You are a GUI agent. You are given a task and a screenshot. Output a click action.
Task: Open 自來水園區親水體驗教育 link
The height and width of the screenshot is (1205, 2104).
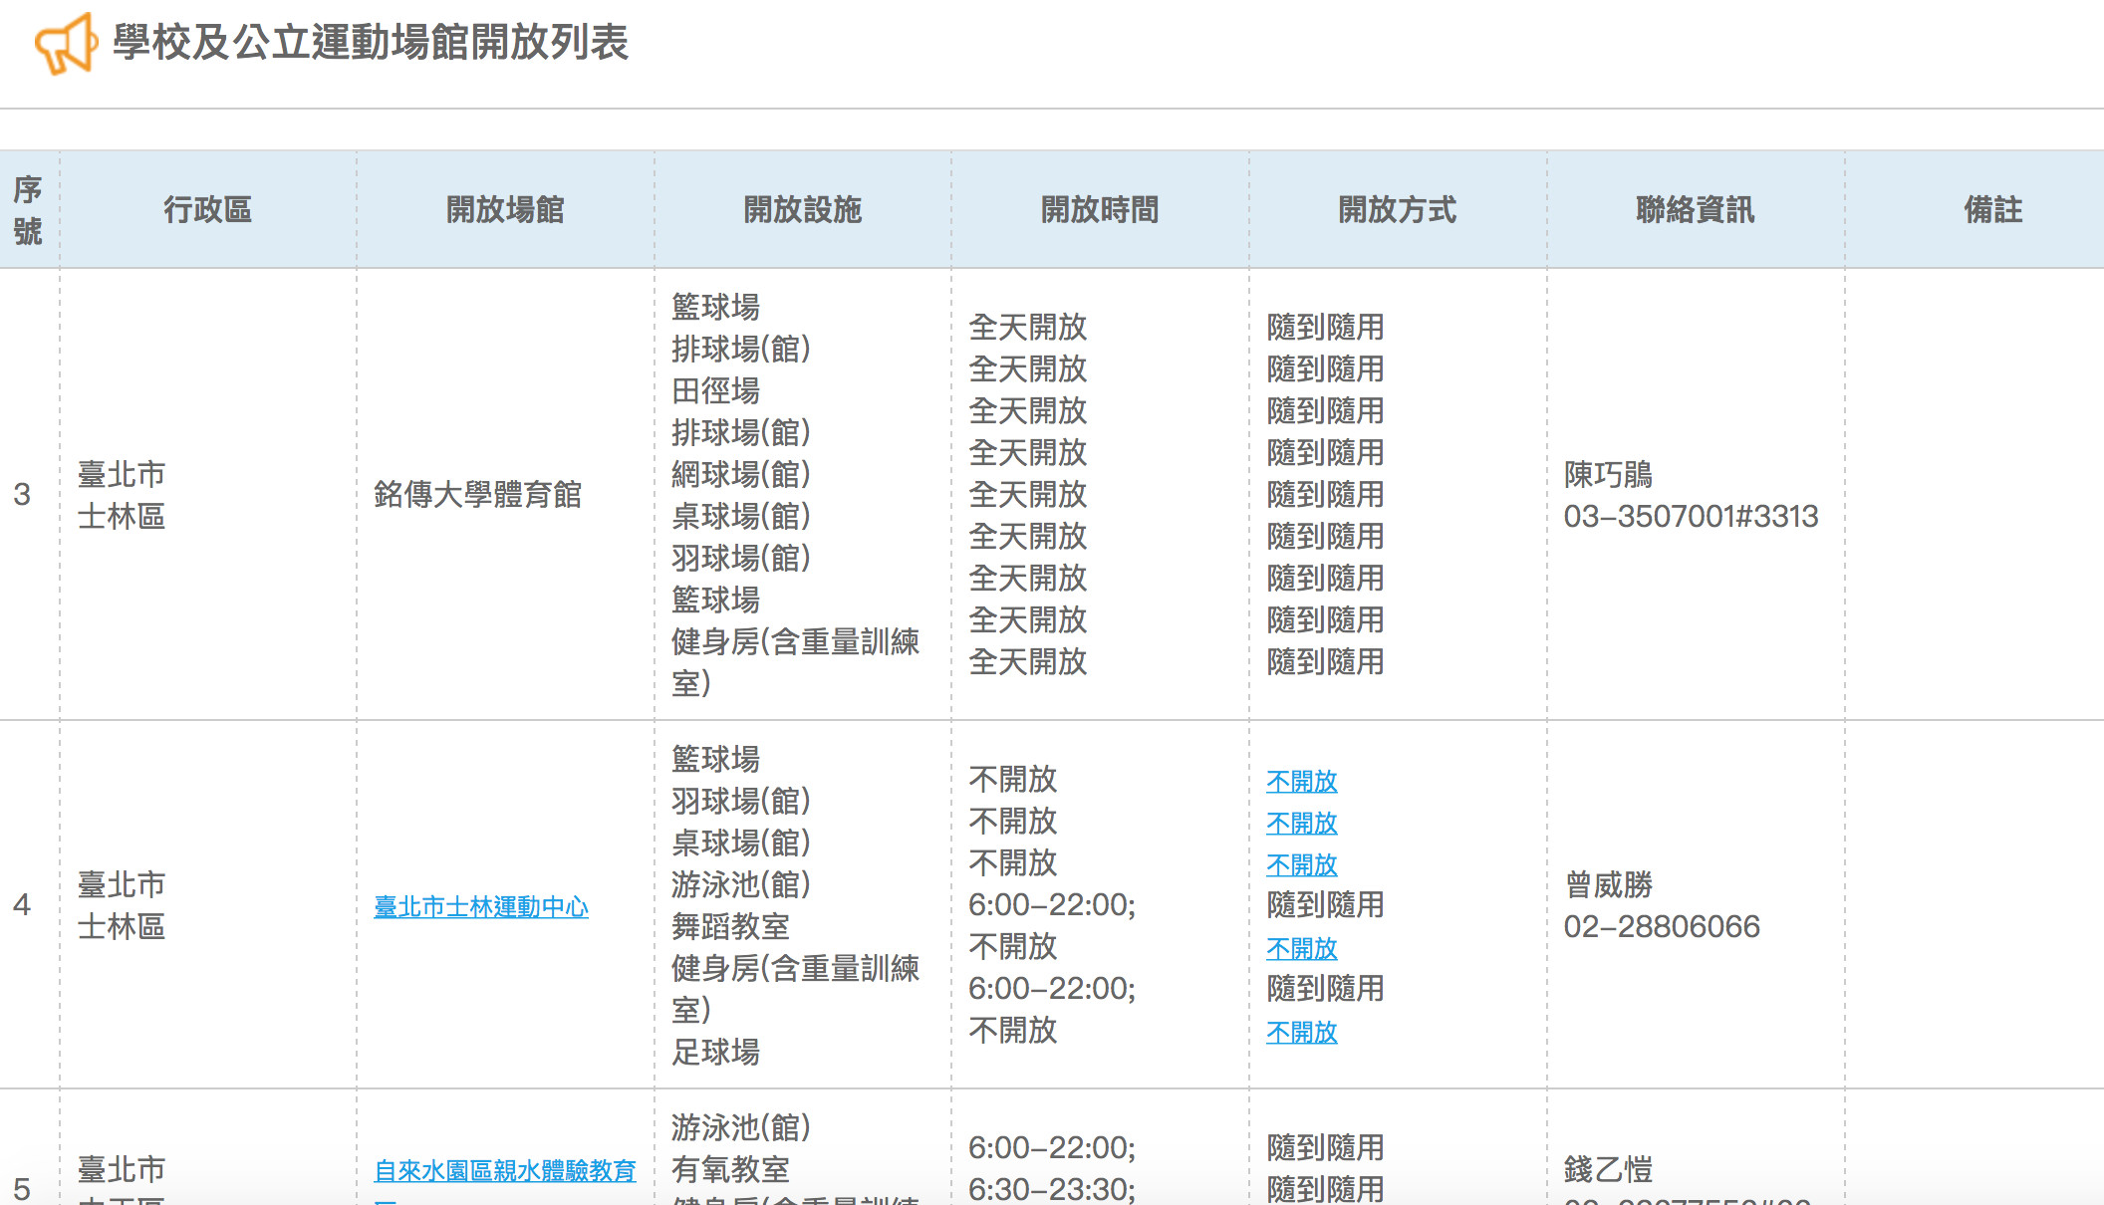[505, 1170]
